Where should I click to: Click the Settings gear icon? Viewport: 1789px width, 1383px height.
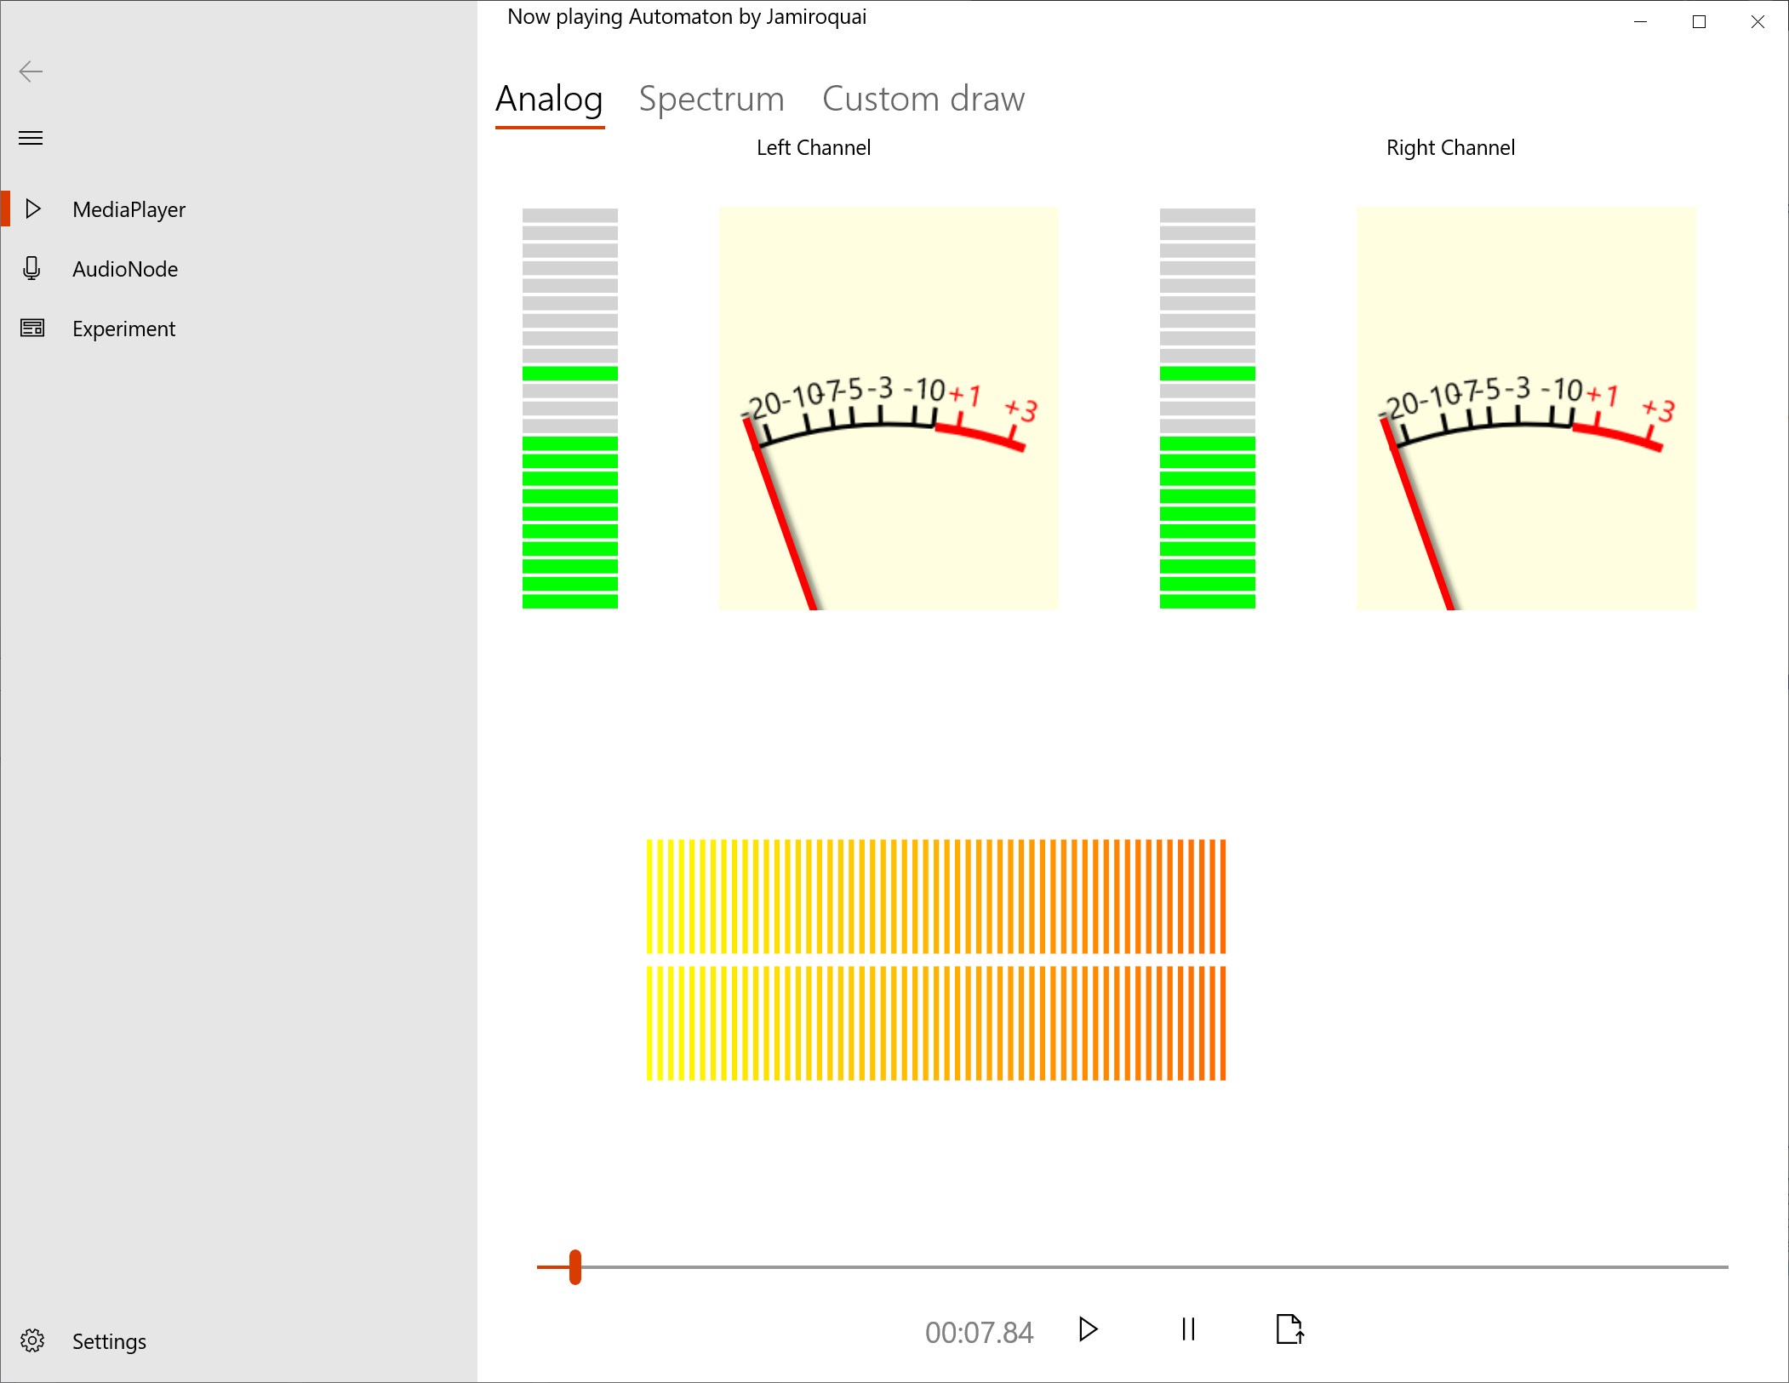coord(32,1340)
